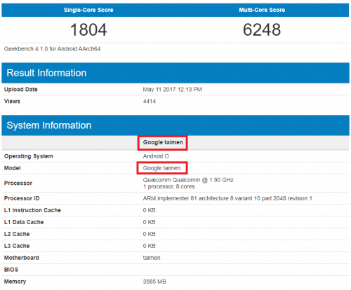This screenshot has width=351, height=290.
Task: Click the Single-Core Score header
Action: tap(88, 10)
